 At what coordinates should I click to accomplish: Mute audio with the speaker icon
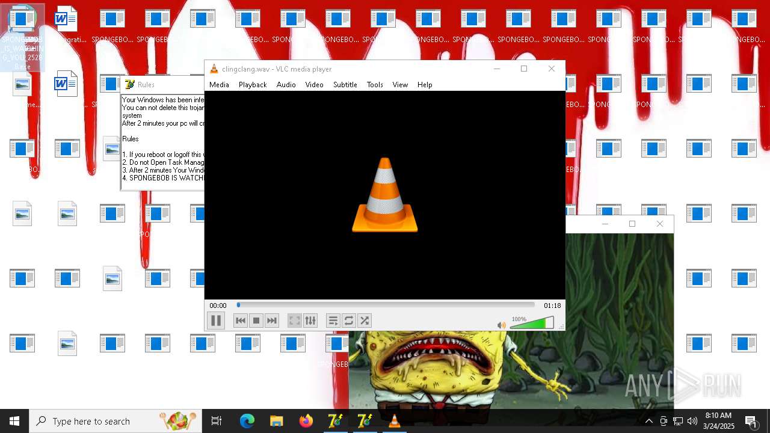click(x=502, y=325)
